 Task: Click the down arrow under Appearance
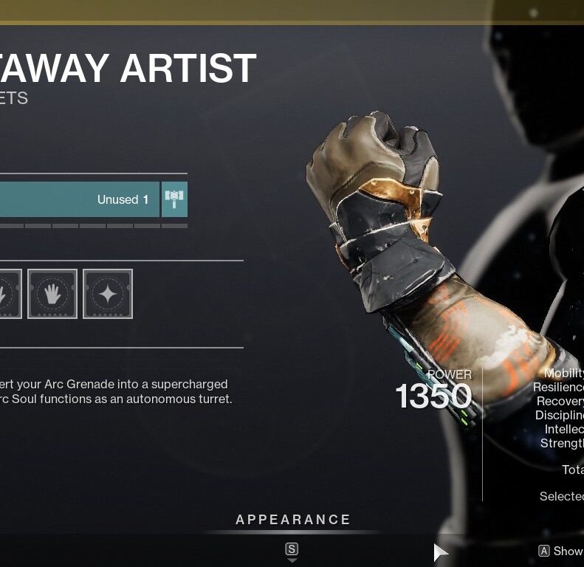point(292,560)
